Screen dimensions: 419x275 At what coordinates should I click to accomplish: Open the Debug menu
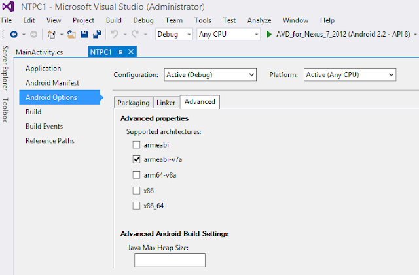[x=143, y=20]
